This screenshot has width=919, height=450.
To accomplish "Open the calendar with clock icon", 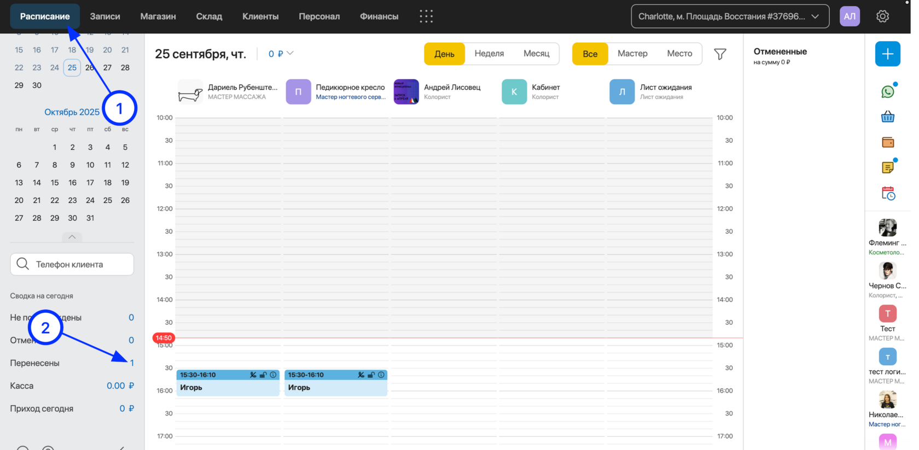I will pyautogui.click(x=888, y=193).
